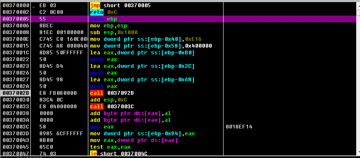Select address 00370045
Screen dimensions: 360x158
[x=16, y=147]
